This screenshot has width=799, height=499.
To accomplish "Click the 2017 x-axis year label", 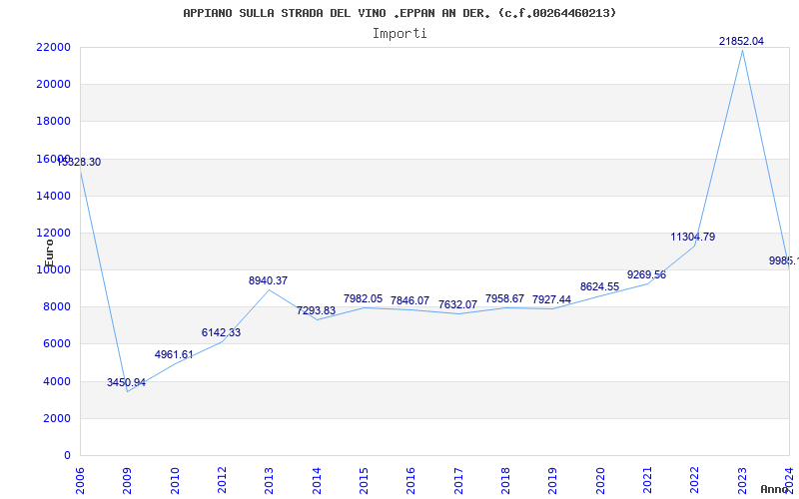I will tap(458, 481).
